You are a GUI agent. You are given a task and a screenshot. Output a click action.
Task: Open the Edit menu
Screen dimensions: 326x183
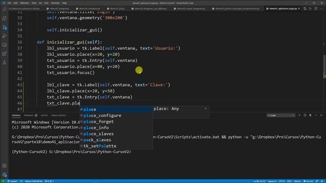coord(15,3)
